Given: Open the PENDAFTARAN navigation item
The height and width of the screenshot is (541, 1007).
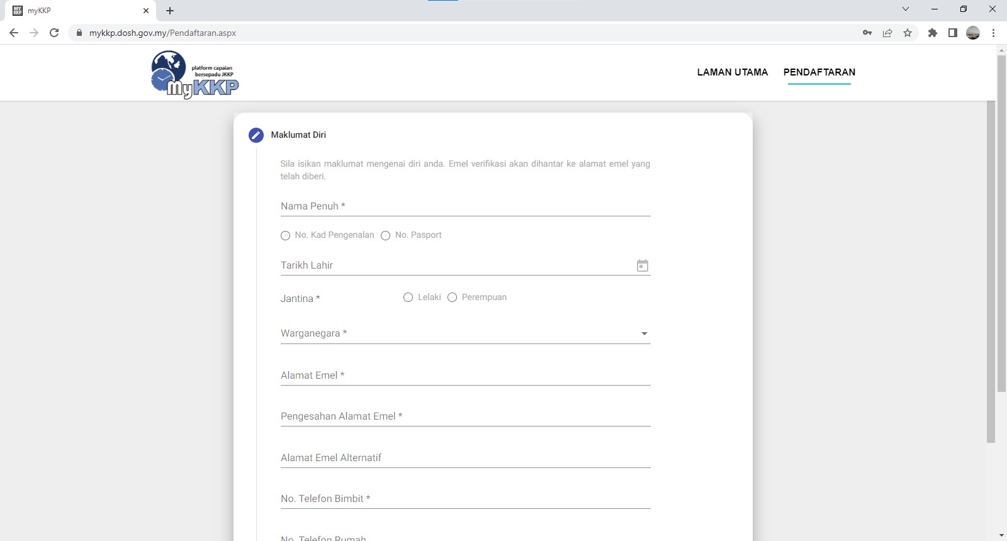Looking at the screenshot, I should (819, 72).
